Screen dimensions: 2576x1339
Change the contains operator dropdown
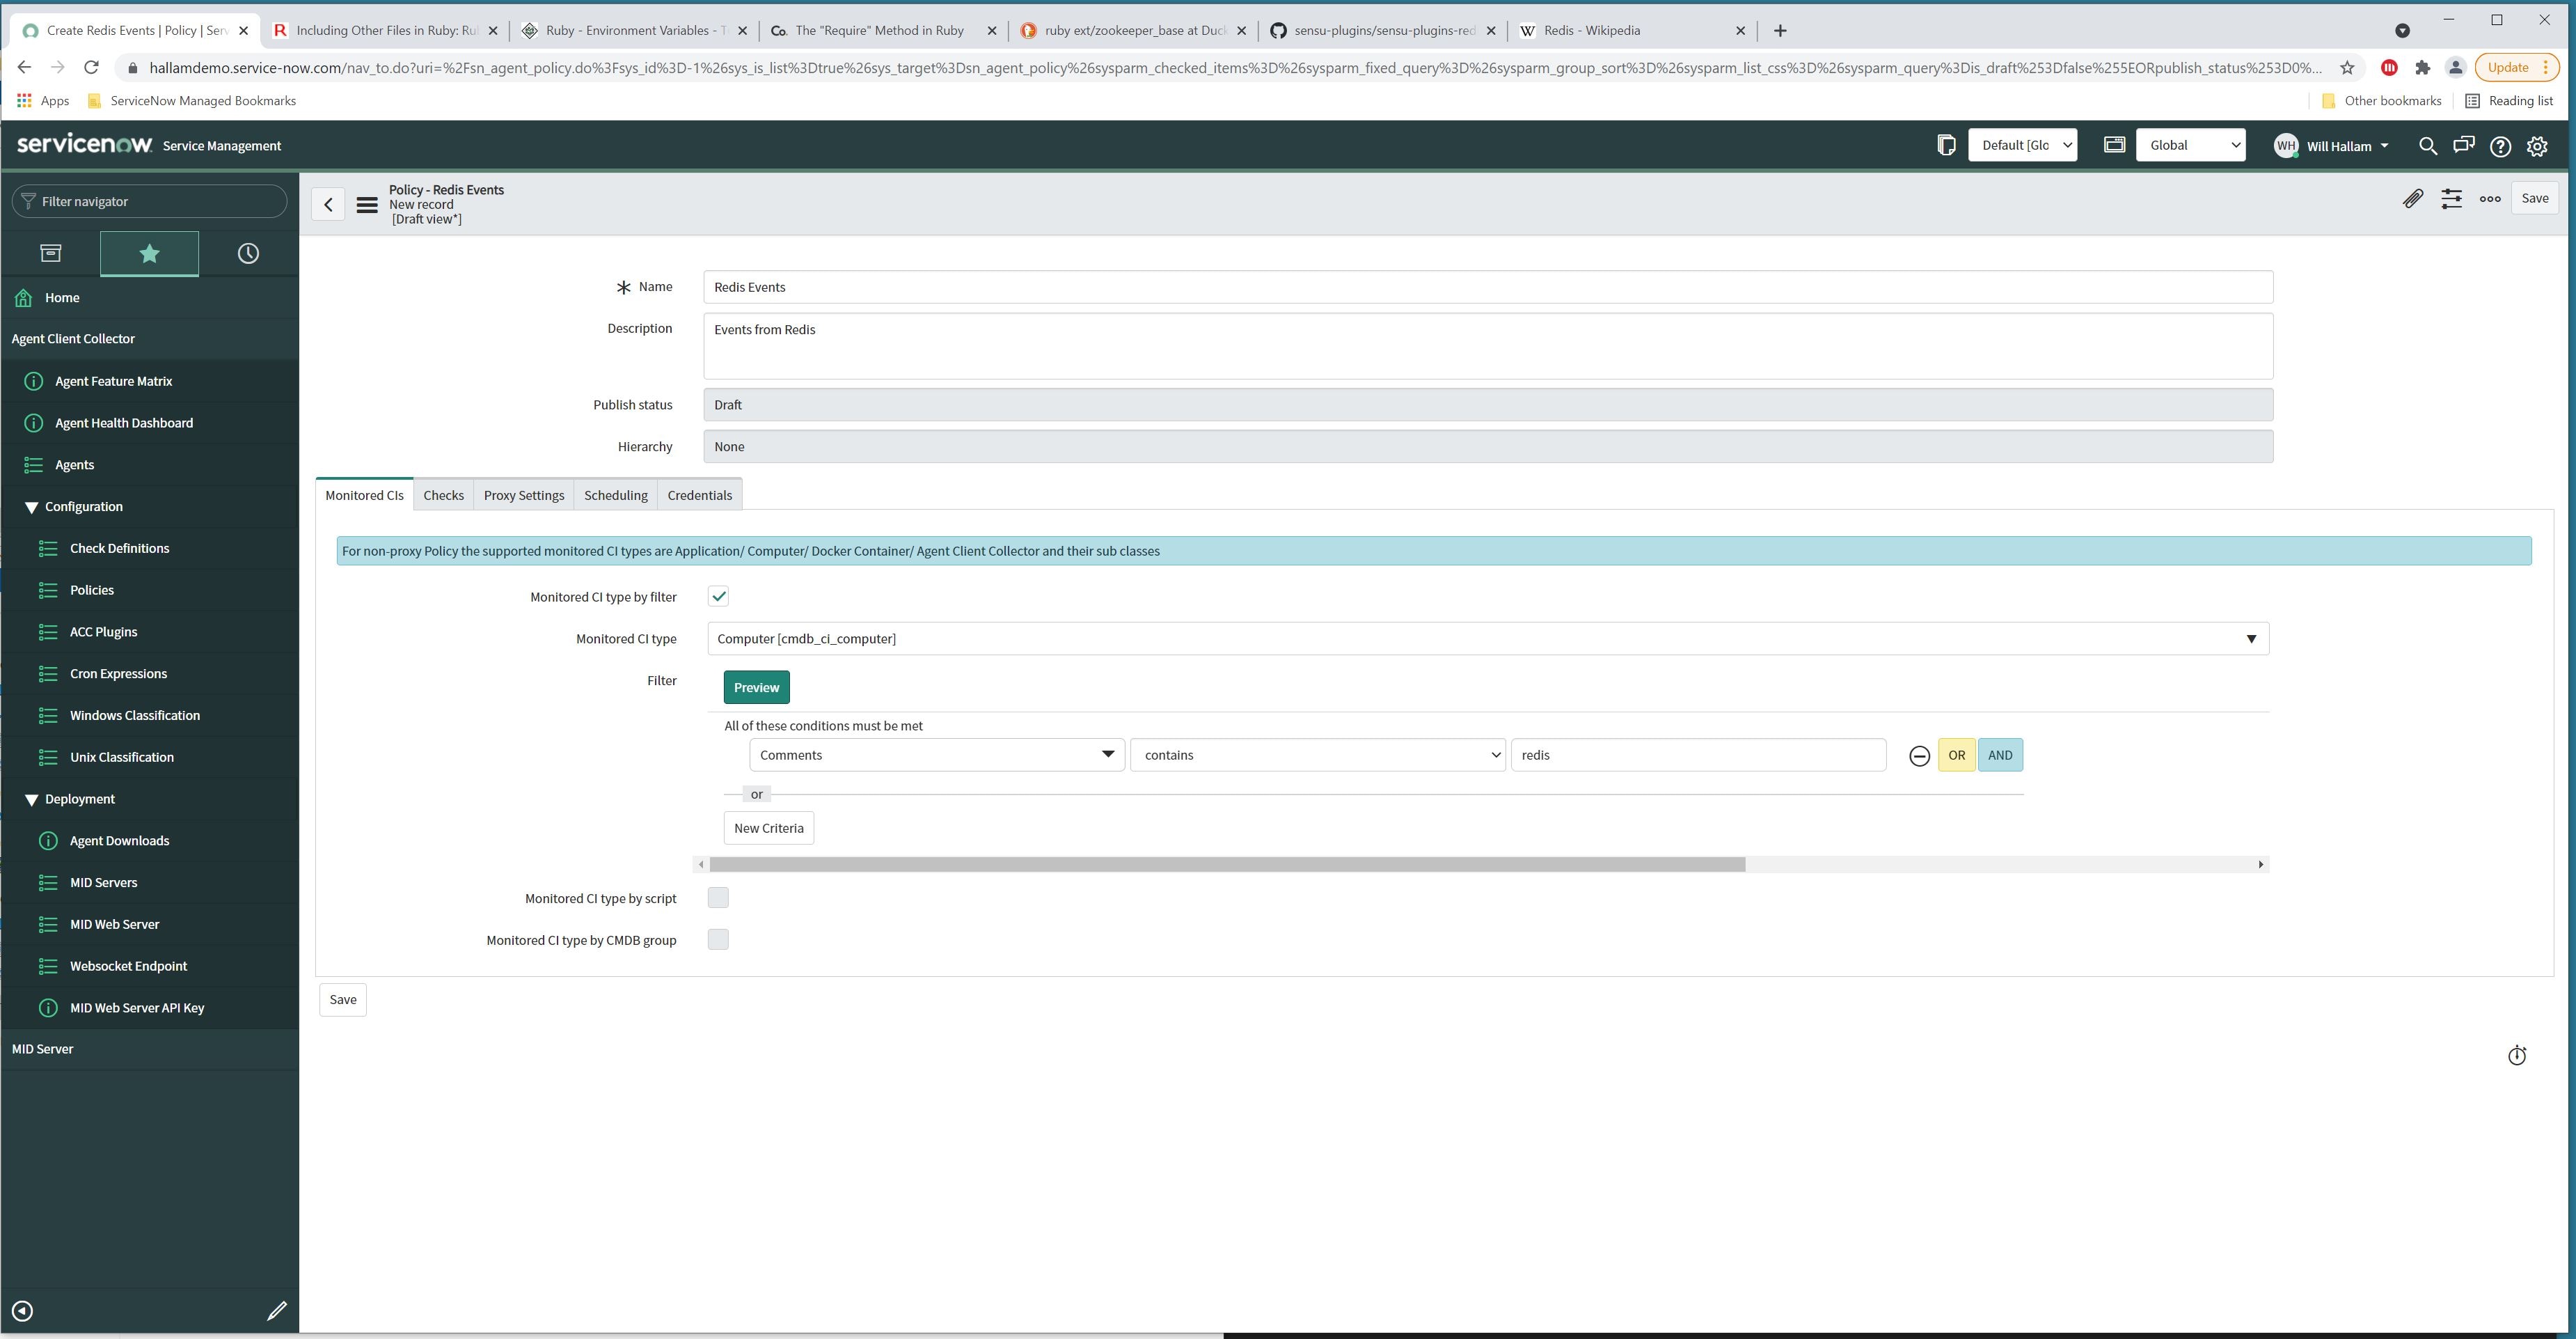point(1318,755)
